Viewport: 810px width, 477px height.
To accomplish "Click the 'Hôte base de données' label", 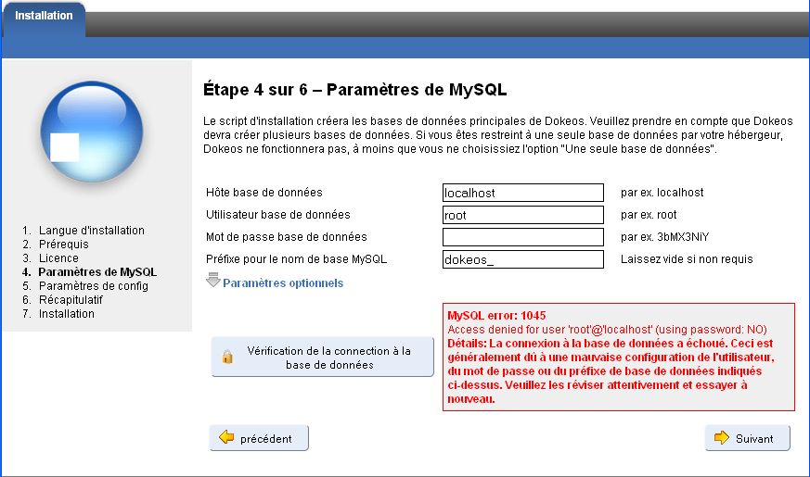I will coord(264,193).
